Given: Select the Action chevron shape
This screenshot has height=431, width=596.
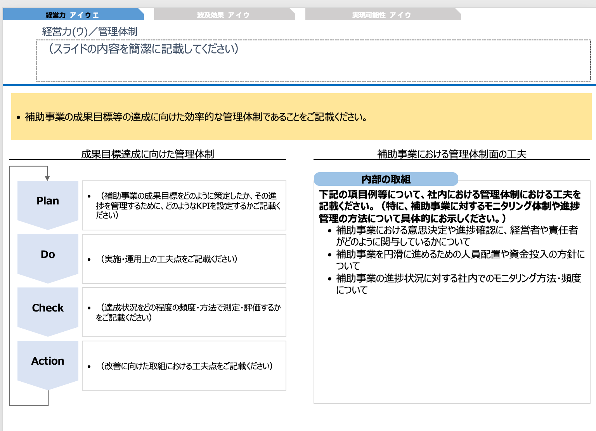Looking at the screenshot, I should pos(47,361).
